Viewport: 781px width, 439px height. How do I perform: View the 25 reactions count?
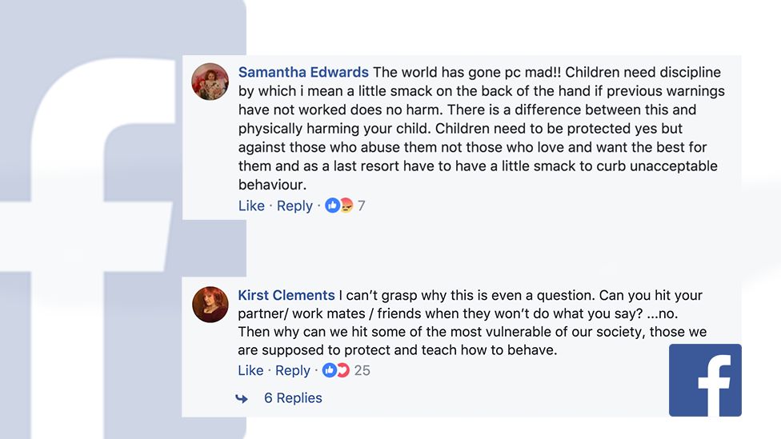(x=362, y=370)
